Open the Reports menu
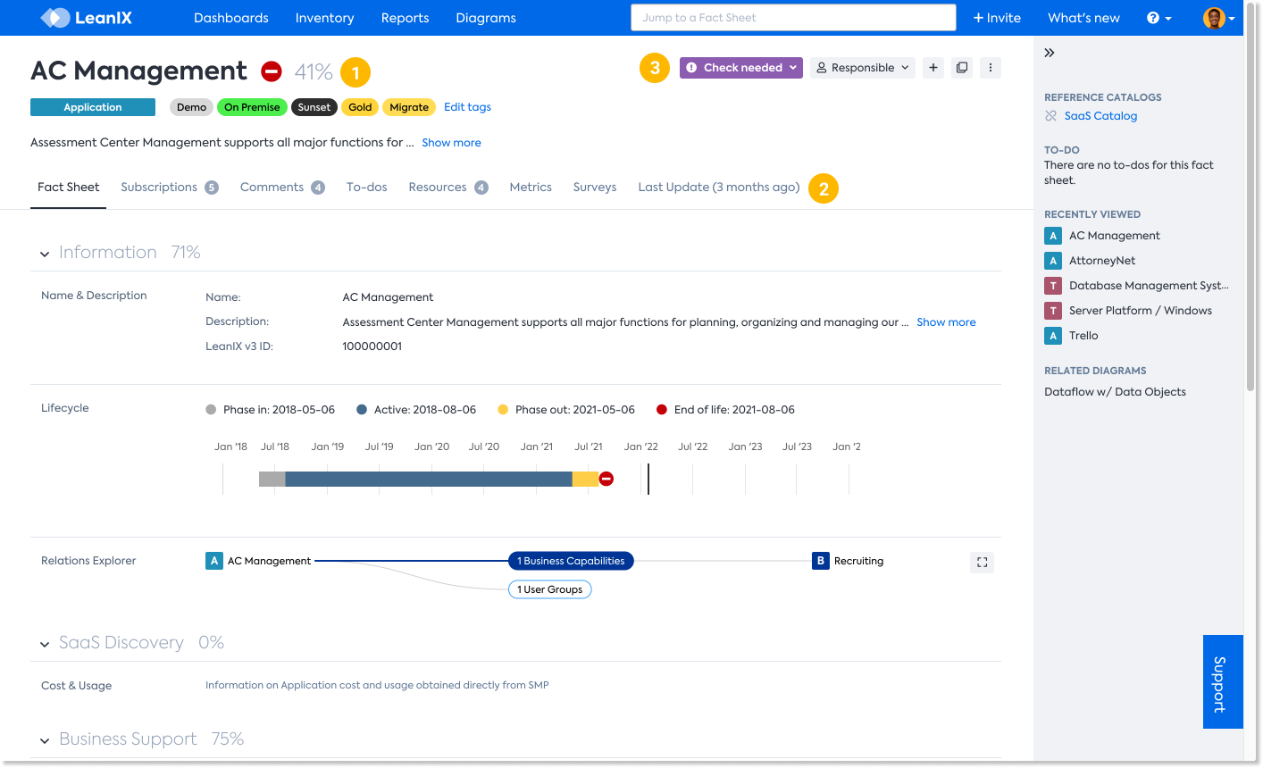The image size is (1263, 768). click(x=405, y=18)
